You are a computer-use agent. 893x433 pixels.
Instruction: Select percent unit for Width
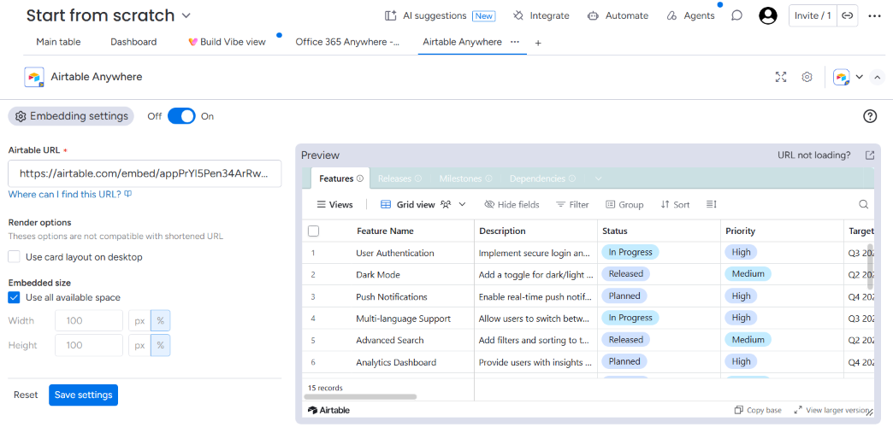click(160, 320)
